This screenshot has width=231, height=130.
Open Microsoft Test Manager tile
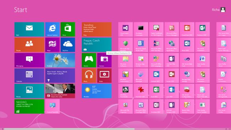click(125, 45)
